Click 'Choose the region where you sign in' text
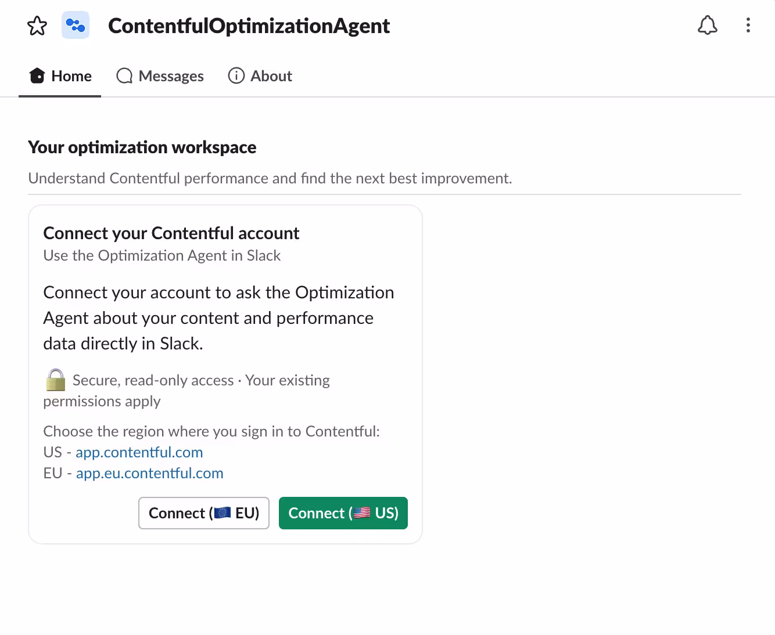The width and height of the screenshot is (775, 635). click(211, 431)
